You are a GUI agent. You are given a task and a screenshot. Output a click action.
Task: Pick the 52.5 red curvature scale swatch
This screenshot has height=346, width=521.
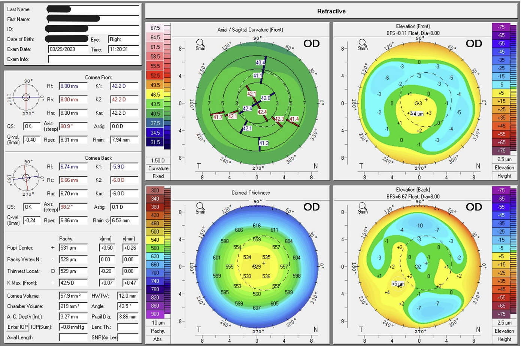point(155,75)
